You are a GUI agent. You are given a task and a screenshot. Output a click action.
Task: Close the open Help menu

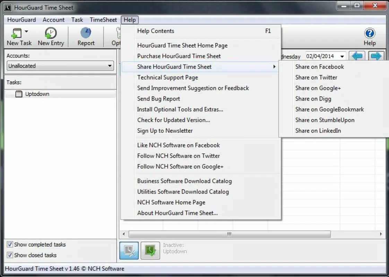(130, 20)
